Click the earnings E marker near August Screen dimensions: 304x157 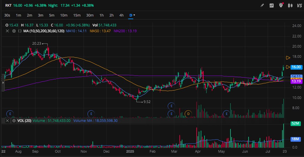pos(10,114)
